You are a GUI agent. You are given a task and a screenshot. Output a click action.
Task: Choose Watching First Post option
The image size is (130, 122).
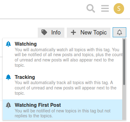point(63,110)
